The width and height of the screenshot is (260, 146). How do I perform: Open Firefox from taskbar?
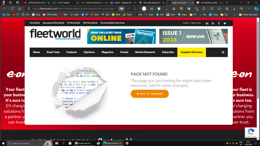point(127,143)
